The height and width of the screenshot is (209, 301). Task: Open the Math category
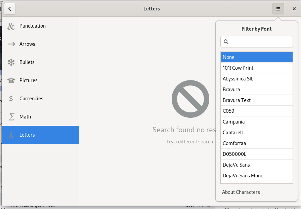coord(40,117)
